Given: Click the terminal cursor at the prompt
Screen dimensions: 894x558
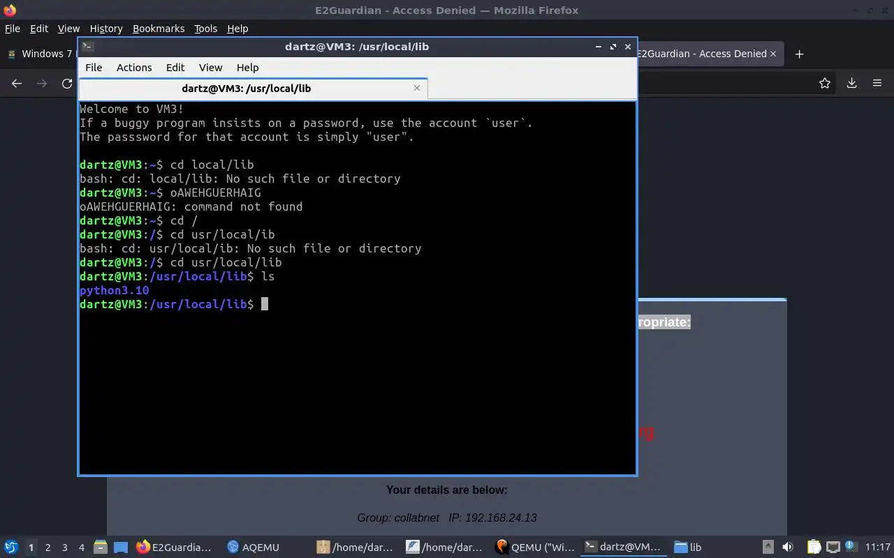Looking at the screenshot, I should click(265, 304).
